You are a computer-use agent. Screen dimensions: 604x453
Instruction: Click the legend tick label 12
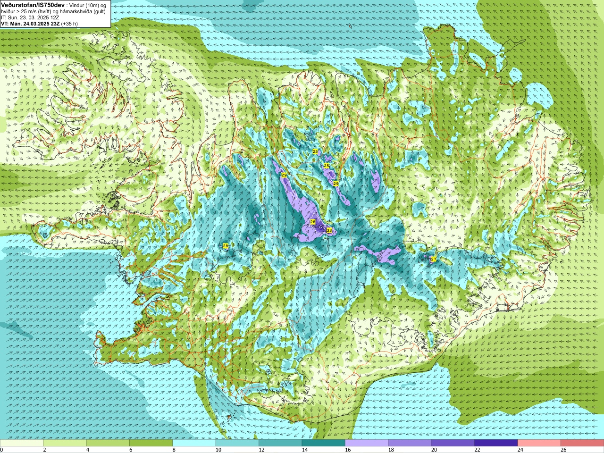click(x=261, y=450)
